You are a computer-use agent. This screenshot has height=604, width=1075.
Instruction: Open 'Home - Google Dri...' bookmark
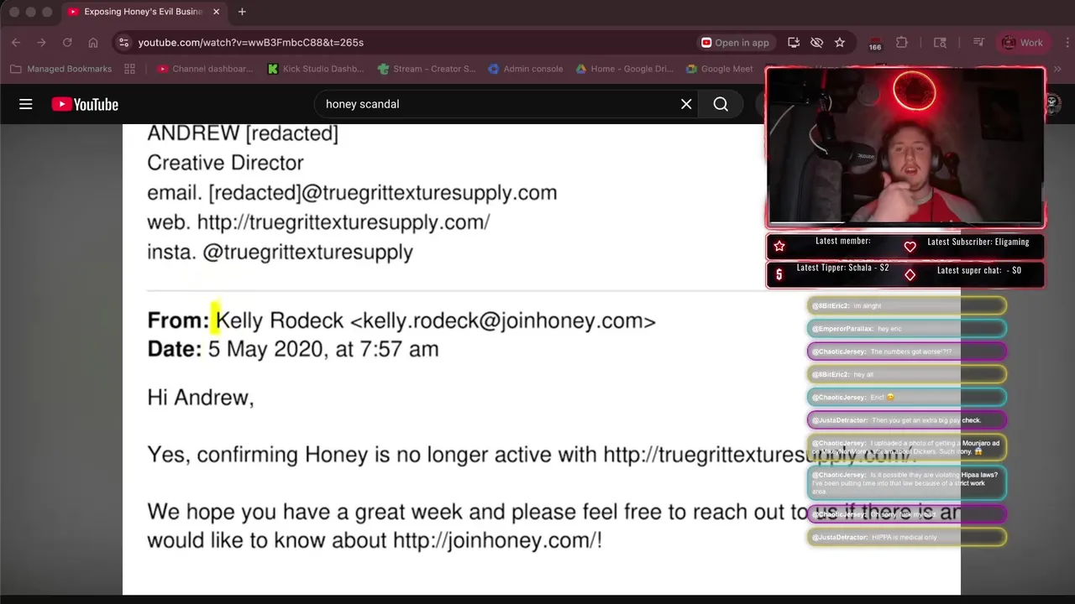tap(625, 69)
